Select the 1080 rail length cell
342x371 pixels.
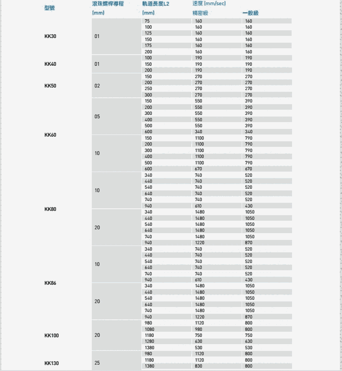(149, 329)
